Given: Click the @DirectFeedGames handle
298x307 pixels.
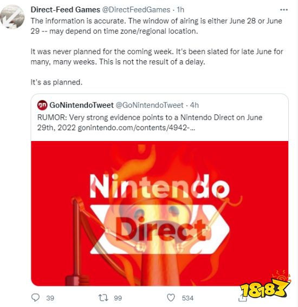Looking at the screenshot, I should coord(137,10).
